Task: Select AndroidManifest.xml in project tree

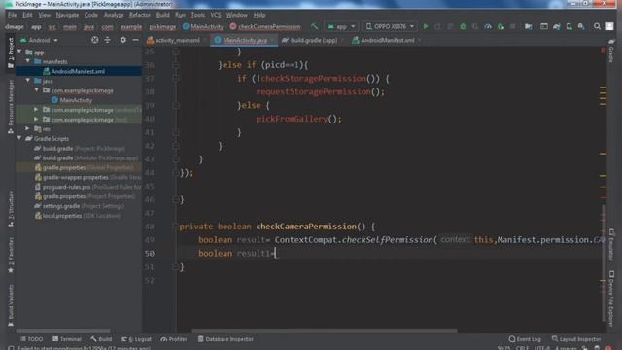Action: (78, 71)
